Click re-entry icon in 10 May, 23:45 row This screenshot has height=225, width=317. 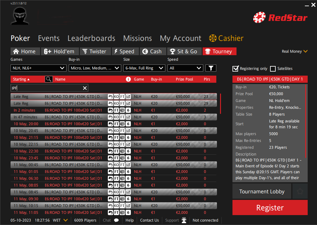click(x=110, y=158)
